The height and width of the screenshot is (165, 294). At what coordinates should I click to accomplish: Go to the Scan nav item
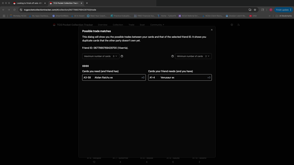coord(142,25)
